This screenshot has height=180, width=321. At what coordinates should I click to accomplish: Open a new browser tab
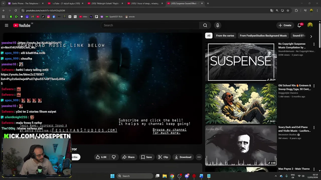208,3
